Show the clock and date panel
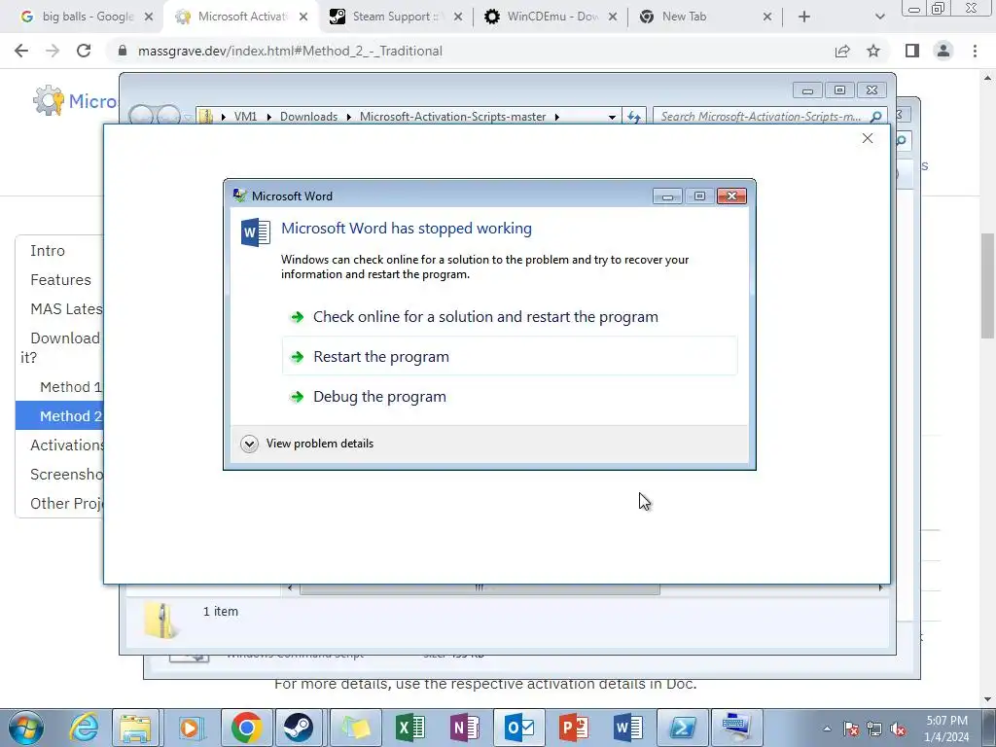996x747 pixels. pyautogui.click(x=946, y=729)
